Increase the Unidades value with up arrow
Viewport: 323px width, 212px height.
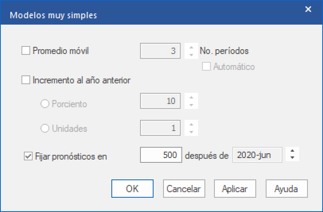[x=191, y=125]
